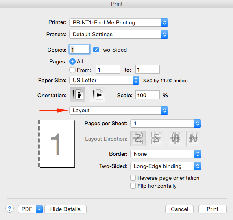Select landscape orientation icon
The height and width of the screenshot is (220, 233).
coord(98,95)
